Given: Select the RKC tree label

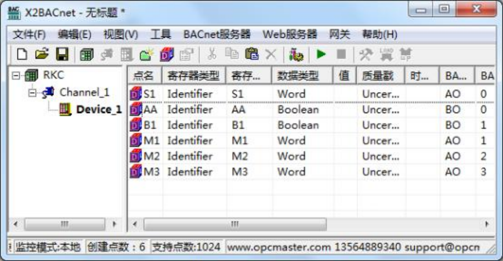Looking at the screenshot, I should point(53,75).
